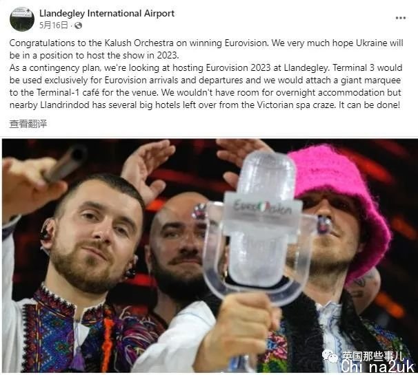Click the China2uk watermark text

[x=378, y=367]
